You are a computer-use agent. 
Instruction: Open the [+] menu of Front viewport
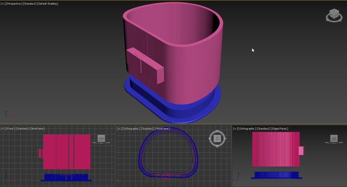click(3, 128)
